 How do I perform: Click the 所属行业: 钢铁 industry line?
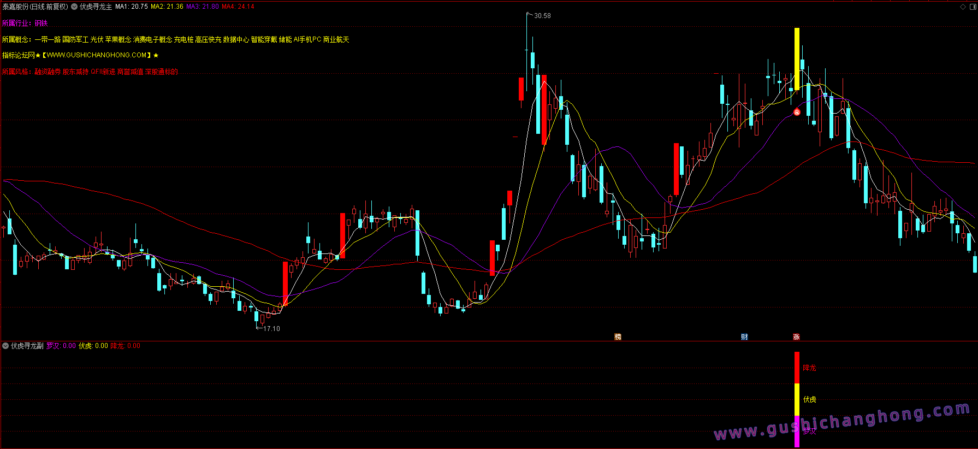(x=25, y=23)
